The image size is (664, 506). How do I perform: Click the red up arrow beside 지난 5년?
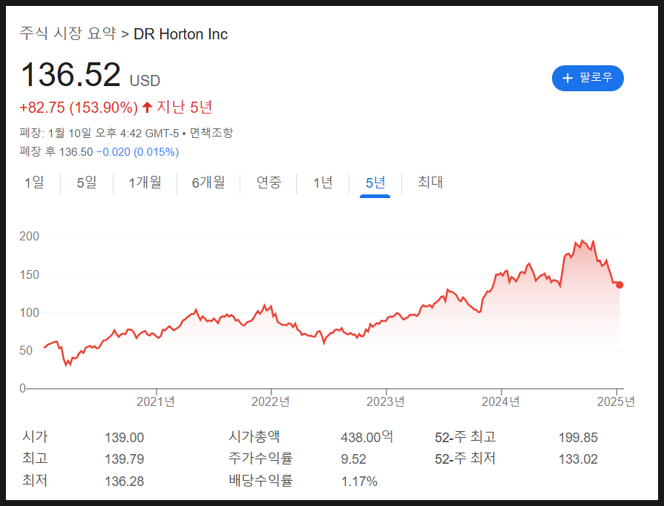pyautogui.click(x=147, y=107)
